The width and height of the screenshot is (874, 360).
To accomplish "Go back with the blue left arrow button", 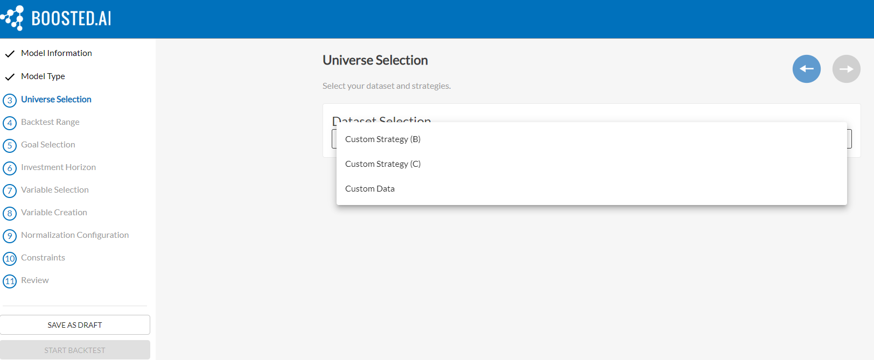I will pyautogui.click(x=806, y=69).
